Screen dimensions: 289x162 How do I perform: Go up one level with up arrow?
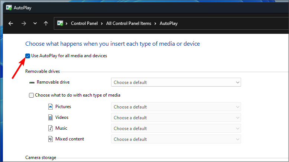(46, 23)
